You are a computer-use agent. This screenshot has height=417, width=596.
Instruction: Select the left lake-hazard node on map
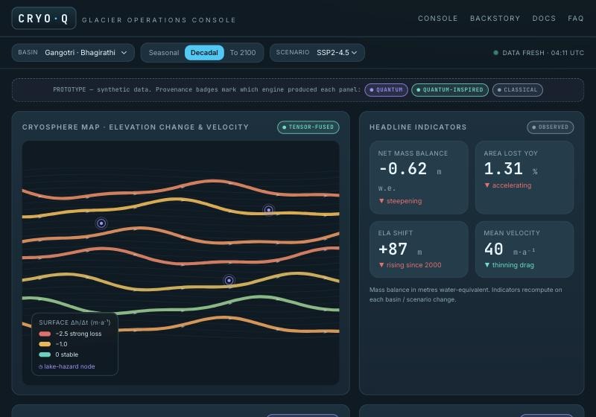tap(101, 223)
